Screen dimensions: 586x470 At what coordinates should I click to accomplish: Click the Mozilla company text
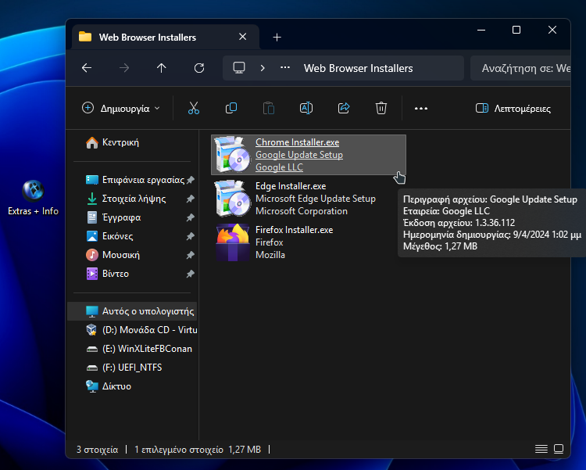tap(270, 255)
